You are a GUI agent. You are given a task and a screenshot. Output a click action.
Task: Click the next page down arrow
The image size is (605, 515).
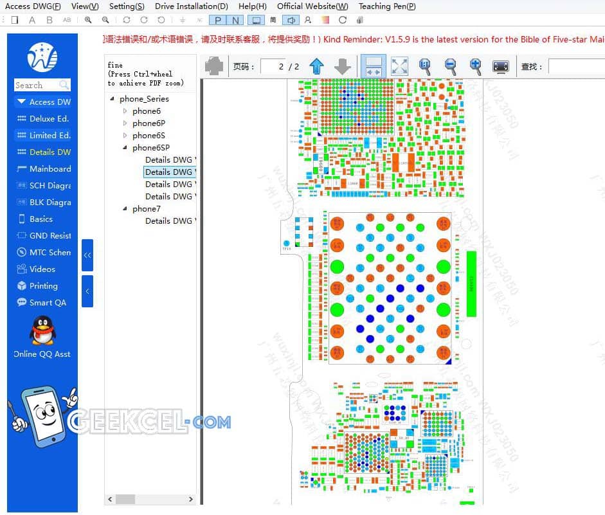coord(343,66)
